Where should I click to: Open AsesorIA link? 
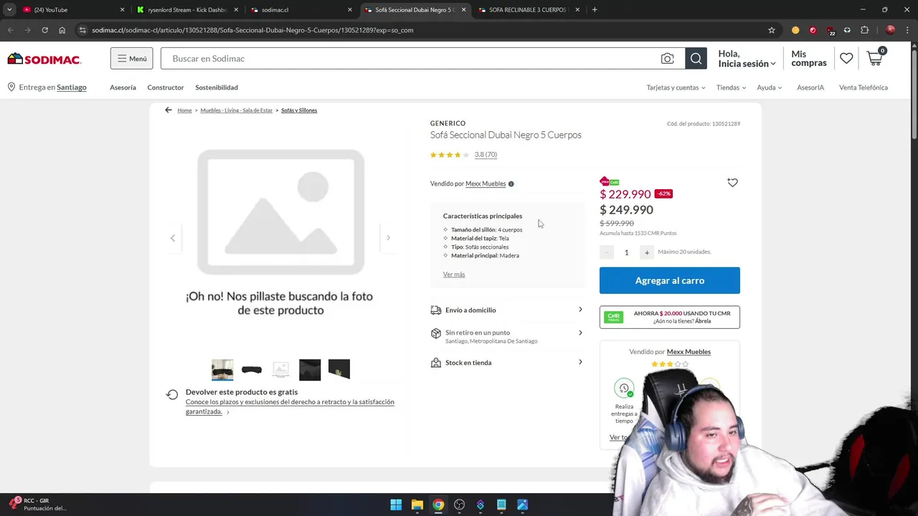tap(810, 87)
